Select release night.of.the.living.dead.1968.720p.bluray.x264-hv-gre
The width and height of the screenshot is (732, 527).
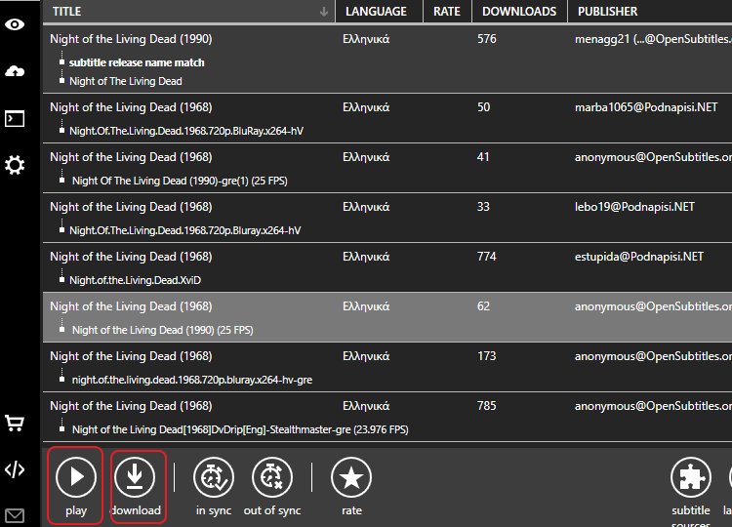coord(192,380)
